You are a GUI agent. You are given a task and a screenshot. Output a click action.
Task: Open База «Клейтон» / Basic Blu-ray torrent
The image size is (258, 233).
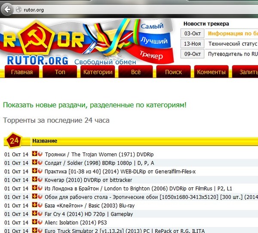[90, 205]
